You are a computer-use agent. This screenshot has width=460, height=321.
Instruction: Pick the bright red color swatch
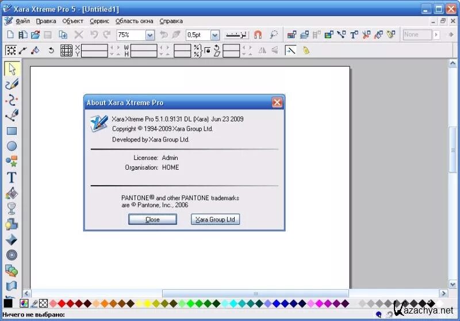[x=62, y=303]
